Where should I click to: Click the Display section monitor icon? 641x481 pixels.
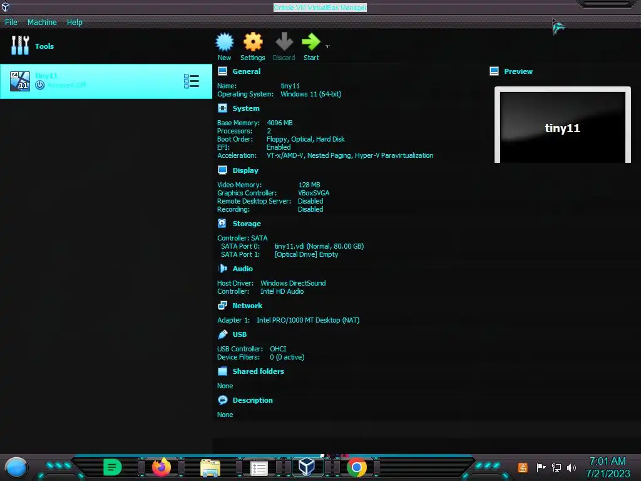click(222, 170)
